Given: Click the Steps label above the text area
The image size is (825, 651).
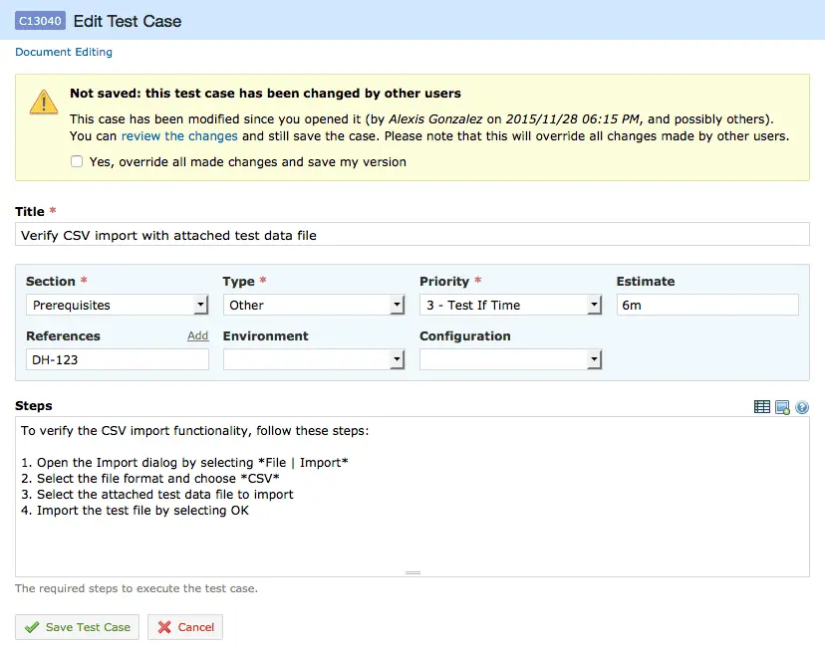Looking at the screenshot, I should [x=34, y=406].
